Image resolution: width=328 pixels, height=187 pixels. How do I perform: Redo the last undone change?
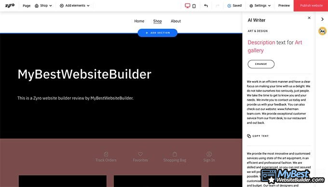[x=218, y=6]
